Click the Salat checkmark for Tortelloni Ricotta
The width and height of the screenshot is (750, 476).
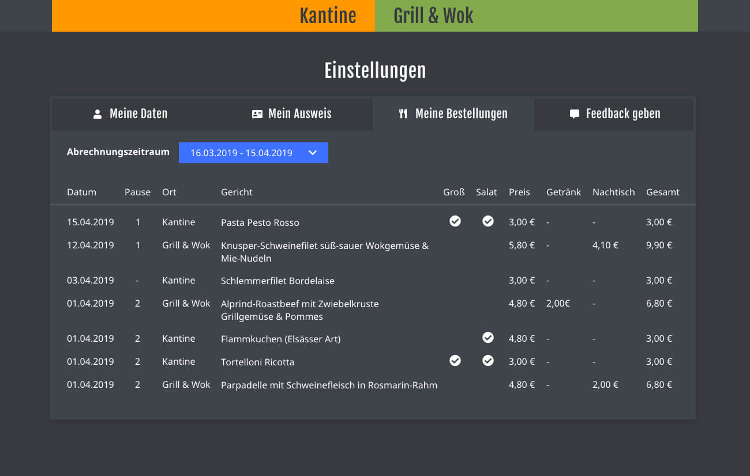pos(488,361)
